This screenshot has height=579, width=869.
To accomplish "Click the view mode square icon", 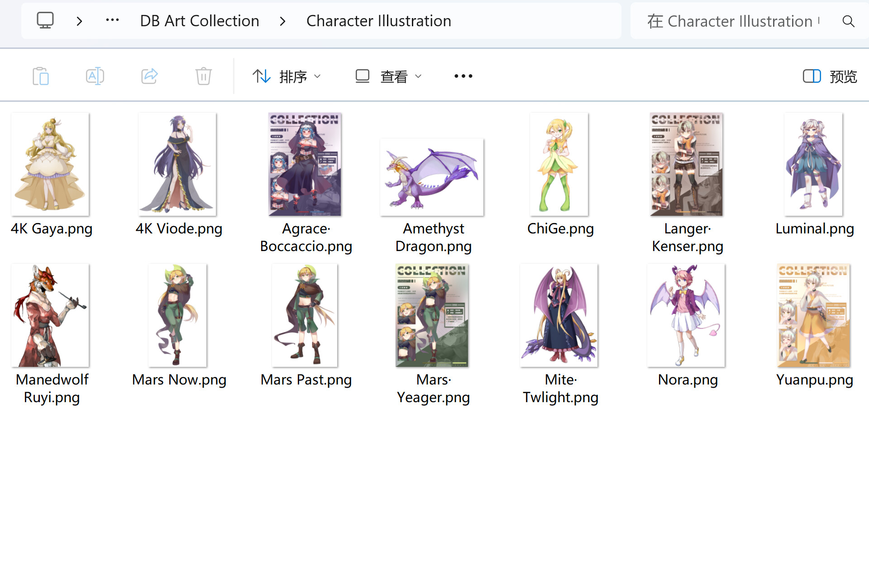I will (362, 76).
